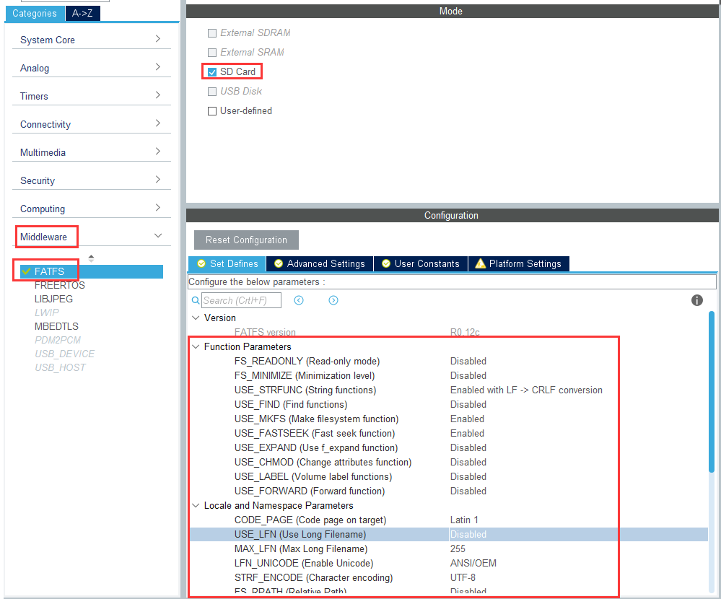Select LWIP in the Middleware list
The width and height of the screenshot is (721, 599).
pos(46,312)
